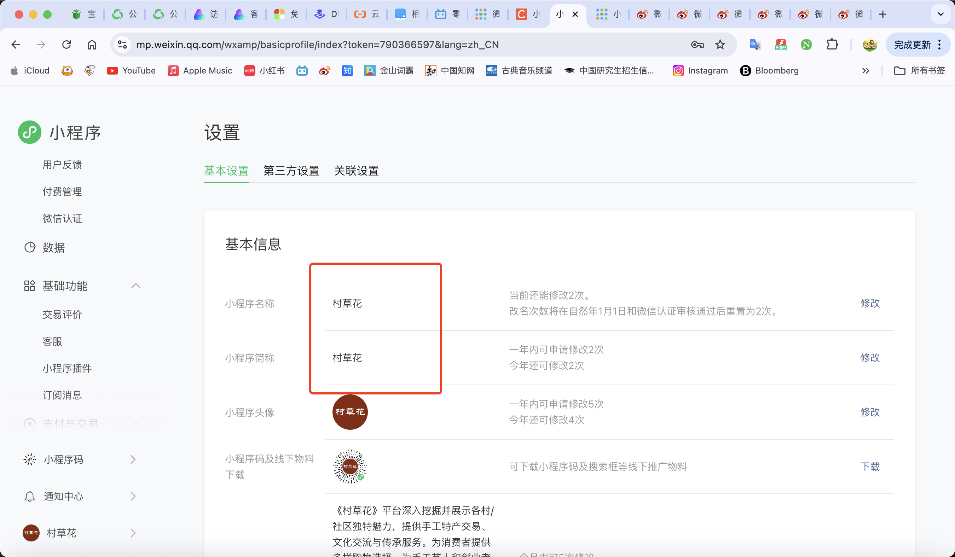955x557 pixels.
Task: Click the 完成更新 button
Action: (912, 45)
